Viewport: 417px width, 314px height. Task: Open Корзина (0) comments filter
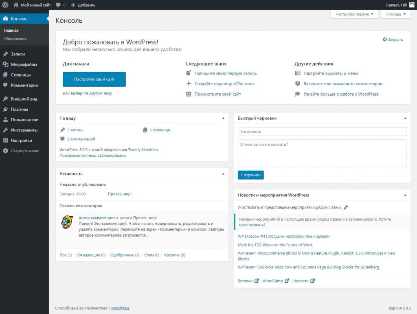click(x=174, y=255)
